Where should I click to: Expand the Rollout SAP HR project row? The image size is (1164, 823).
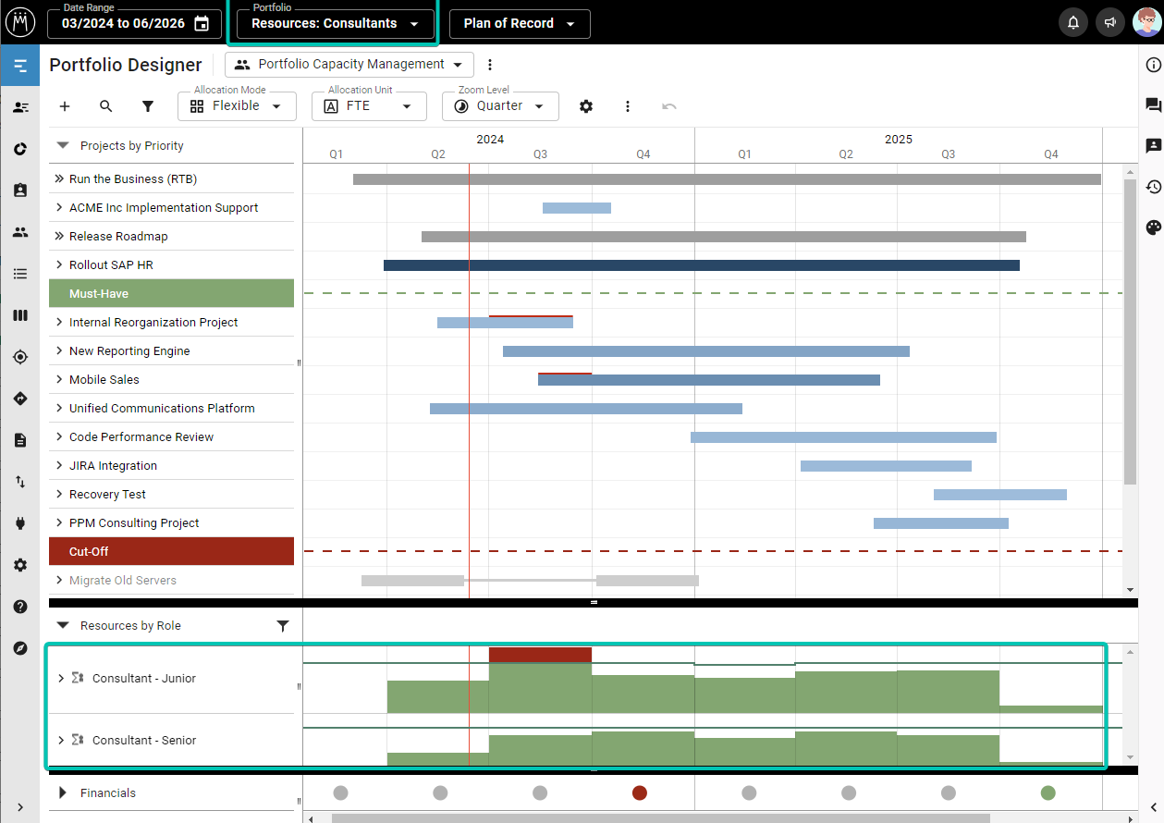59,264
